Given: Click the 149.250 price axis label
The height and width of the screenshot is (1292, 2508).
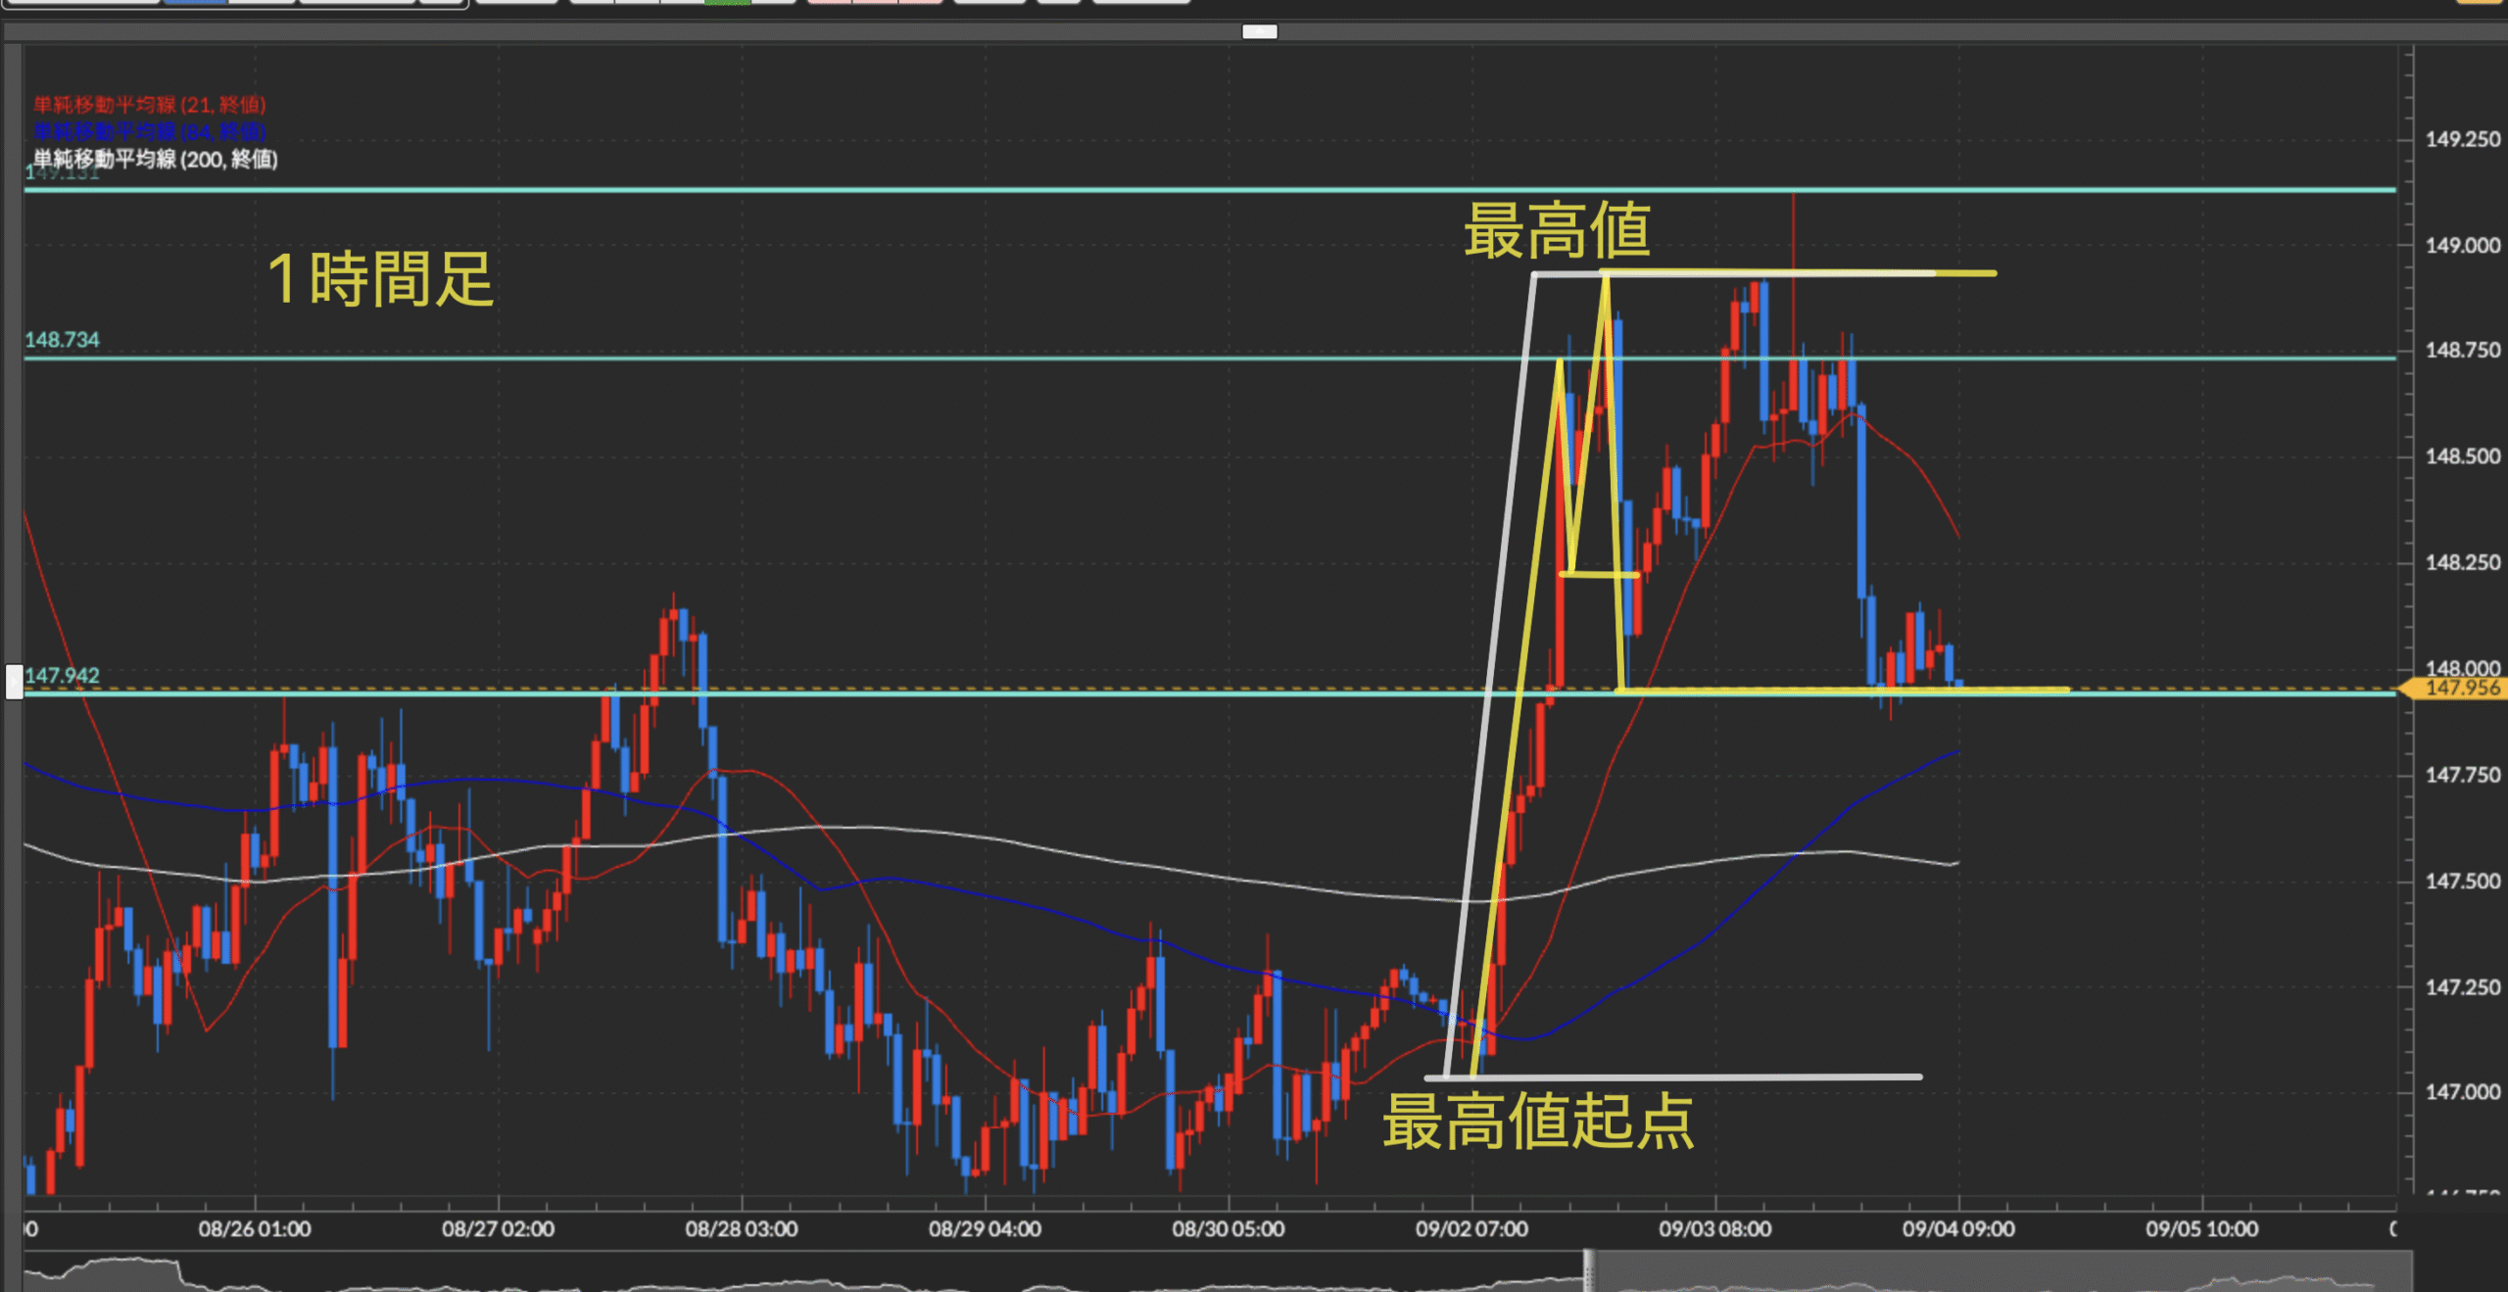Looking at the screenshot, I should [2463, 139].
